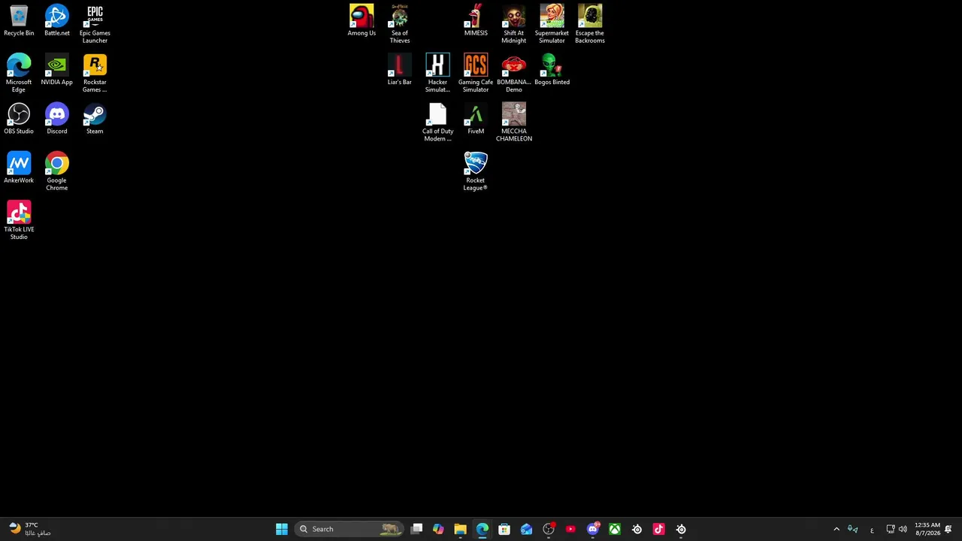
Task: Click the Sea of Thieves shortcut
Action: (400, 24)
